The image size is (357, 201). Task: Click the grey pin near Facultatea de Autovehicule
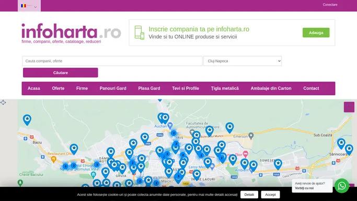(192, 132)
